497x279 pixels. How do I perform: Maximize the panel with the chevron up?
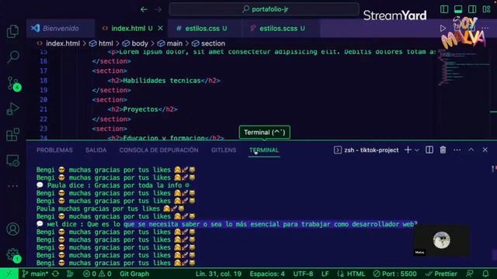[x=471, y=150]
